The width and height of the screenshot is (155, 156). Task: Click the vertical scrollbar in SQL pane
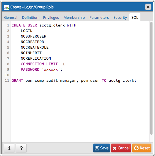[151, 78]
